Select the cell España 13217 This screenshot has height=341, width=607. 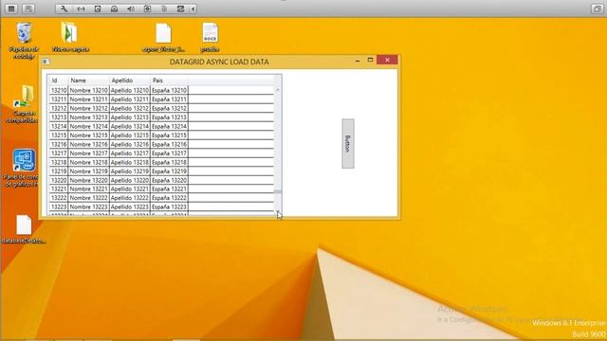(169, 153)
